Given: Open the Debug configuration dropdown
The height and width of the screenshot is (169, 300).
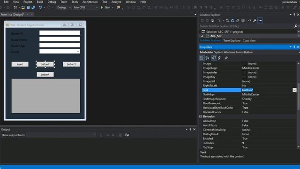Looking at the screenshot, I should (x=70, y=8).
